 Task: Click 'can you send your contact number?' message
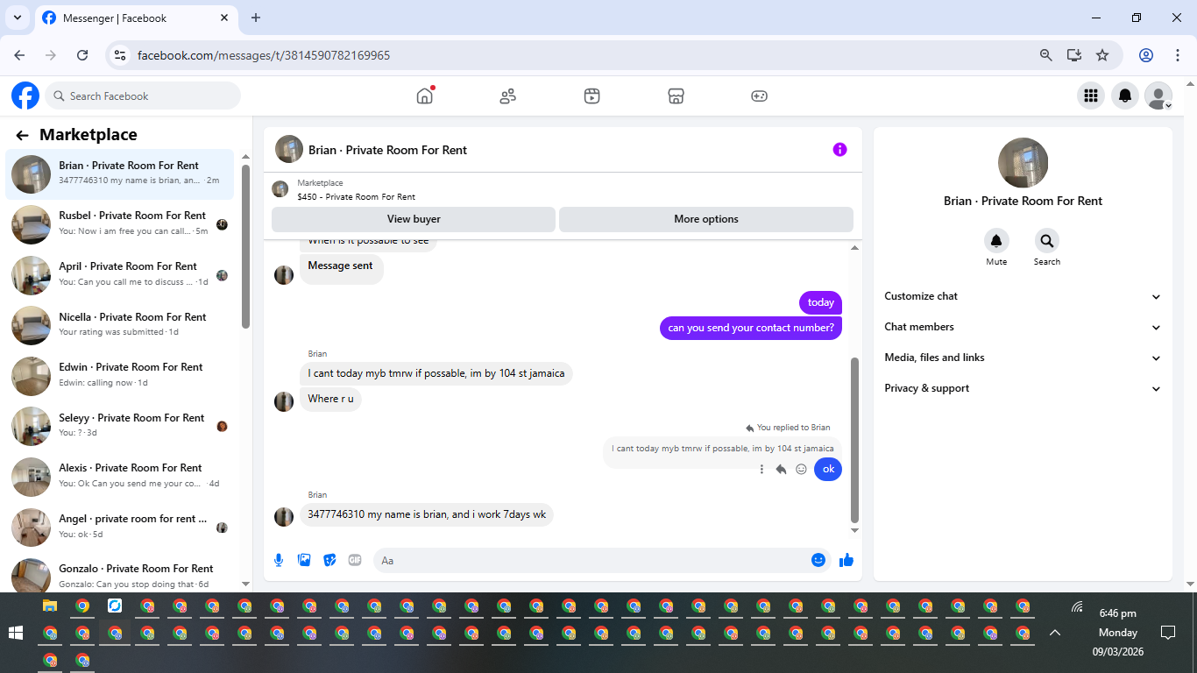(x=751, y=328)
